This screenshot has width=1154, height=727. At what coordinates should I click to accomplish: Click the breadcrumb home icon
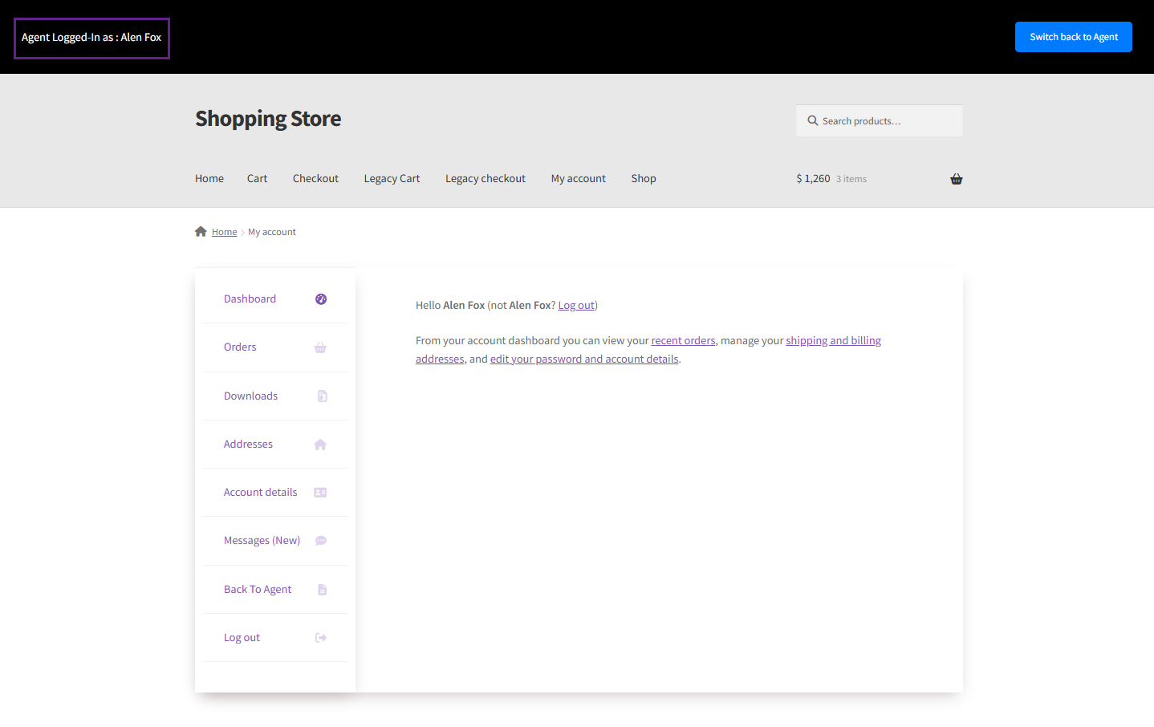201,231
